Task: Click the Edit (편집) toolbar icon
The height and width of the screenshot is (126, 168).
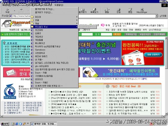Action: [x=130, y=11]
